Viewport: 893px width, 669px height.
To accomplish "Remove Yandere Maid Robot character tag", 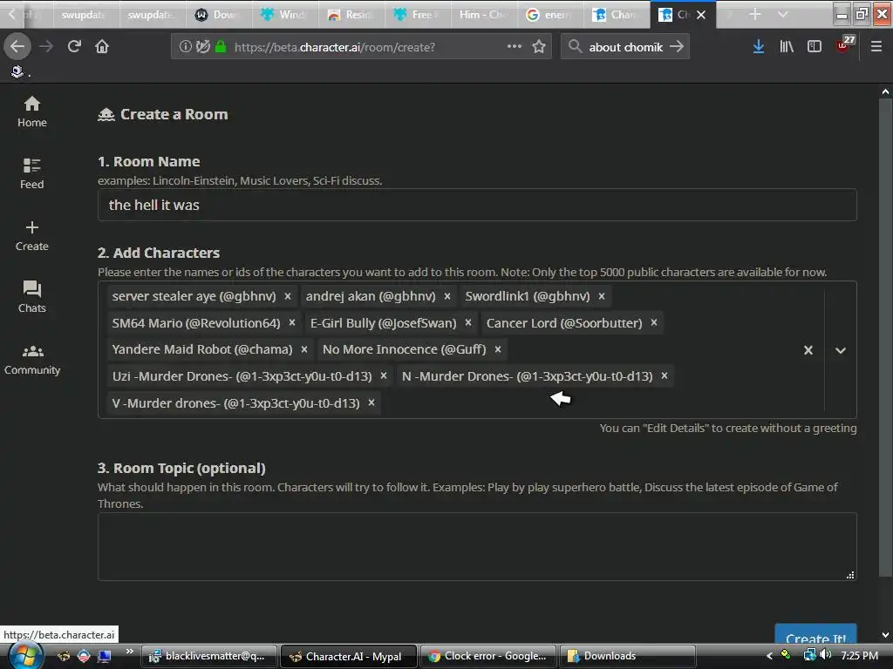I will (x=304, y=349).
